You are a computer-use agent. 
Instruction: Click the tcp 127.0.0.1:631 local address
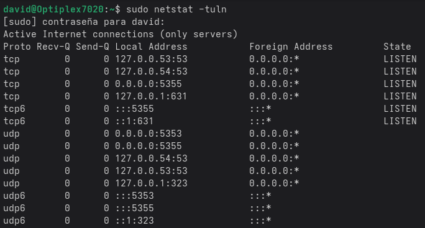tap(151, 96)
